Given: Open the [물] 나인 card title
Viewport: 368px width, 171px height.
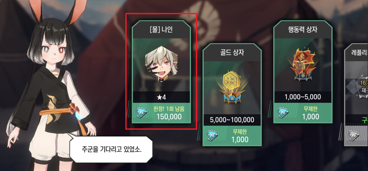Looking at the screenshot, I should [x=161, y=30].
